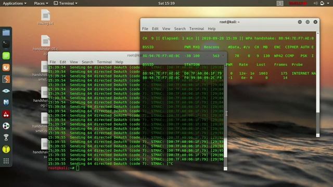Open the green notes app in dock
The width and height of the screenshot is (333, 187).
click(x=6, y=56)
